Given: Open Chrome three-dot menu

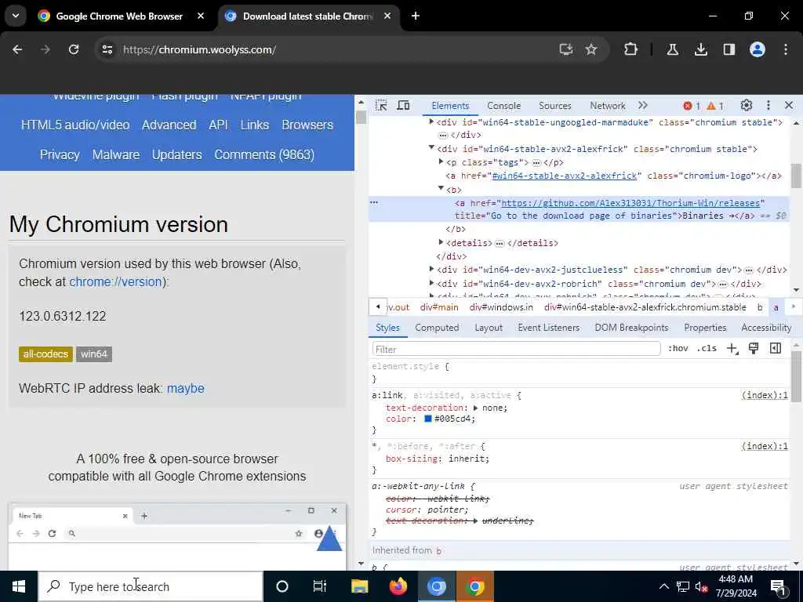Looking at the screenshot, I should click(x=786, y=49).
